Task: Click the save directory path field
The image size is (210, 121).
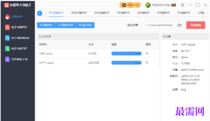Action: point(159,25)
